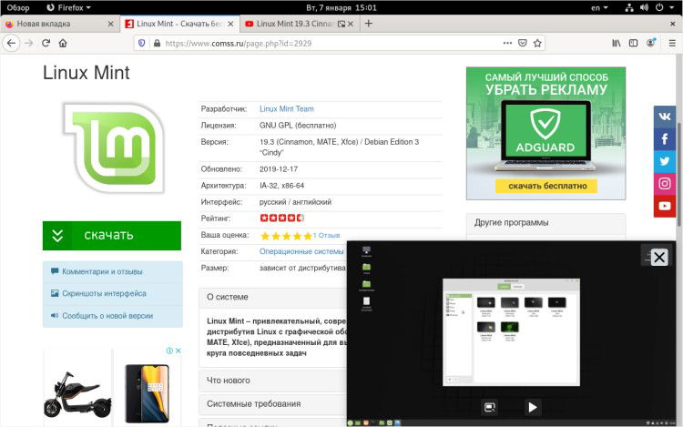This screenshot has width=683, height=427.
Task: Open the en keyboard layout dropdown
Action: (x=599, y=7)
